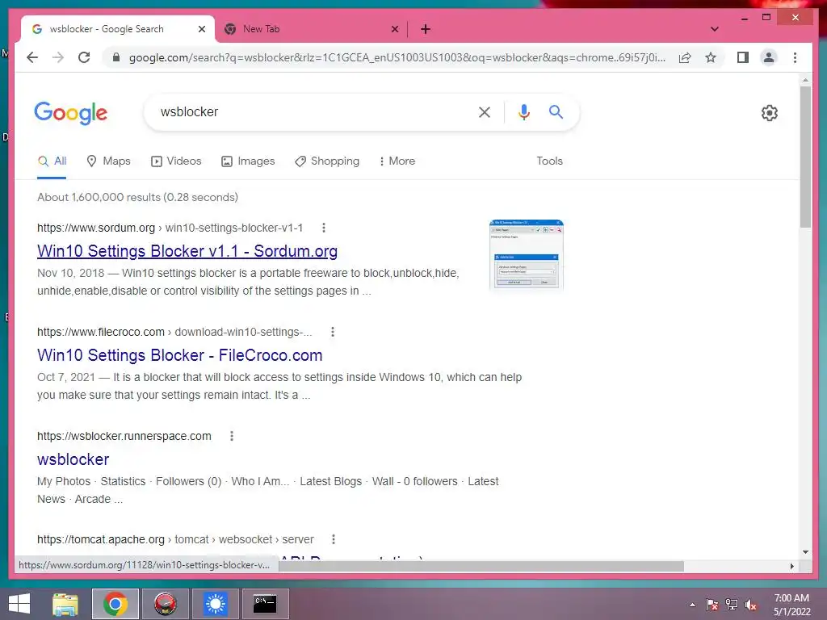Viewport: 827px width, 620px height.
Task: Click scroll-right arrow of horizontal scrollbar
Action: coord(791,566)
